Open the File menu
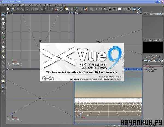This screenshot has width=164, height=127. click(3, 5)
